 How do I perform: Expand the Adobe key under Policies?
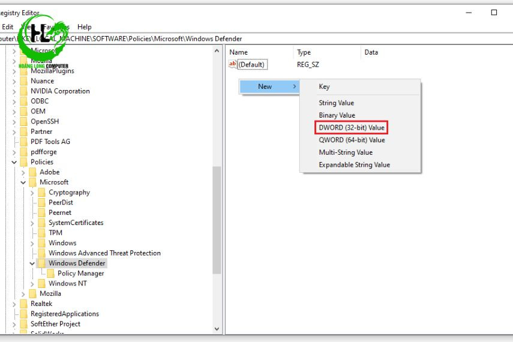pos(23,172)
